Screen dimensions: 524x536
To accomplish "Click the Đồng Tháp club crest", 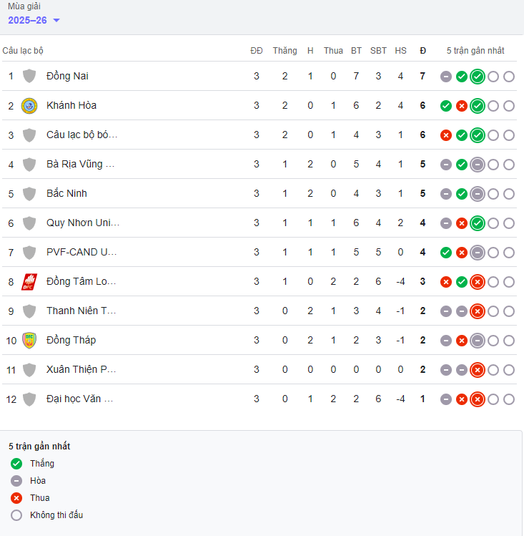I will [29, 341].
